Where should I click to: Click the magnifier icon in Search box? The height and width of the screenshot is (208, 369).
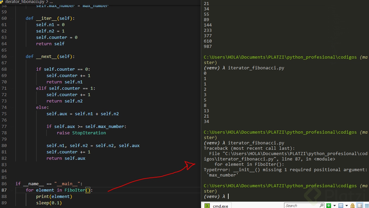tap(322, 205)
